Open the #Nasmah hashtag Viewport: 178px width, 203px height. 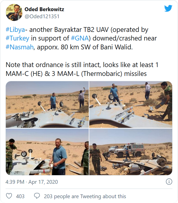point(20,47)
